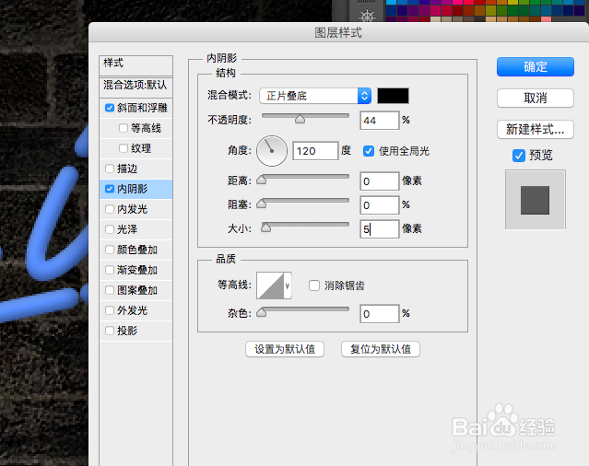Click the angle field showing 120
This screenshot has height=466, width=589.
tap(315, 151)
